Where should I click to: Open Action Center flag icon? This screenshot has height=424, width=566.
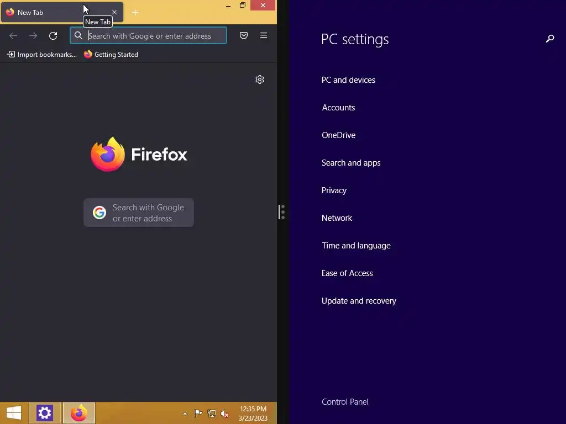tap(198, 413)
